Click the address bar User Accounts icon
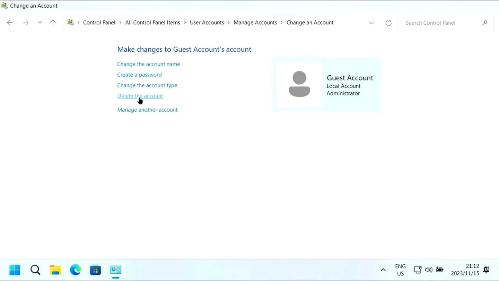499x281 pixels. click(x=71, y=23)
